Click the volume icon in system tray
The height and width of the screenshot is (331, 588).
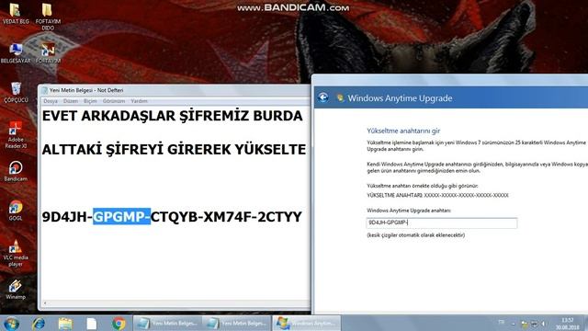(544, 324)
